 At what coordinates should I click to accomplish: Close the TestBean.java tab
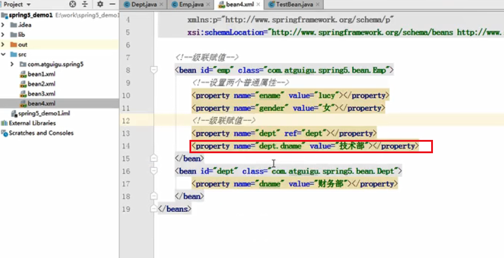(318, 4)
